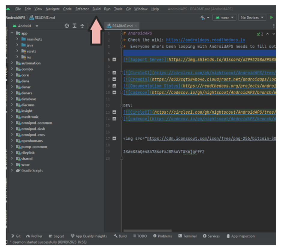Click the Make Project hammer icon

(x=203, y=18)
